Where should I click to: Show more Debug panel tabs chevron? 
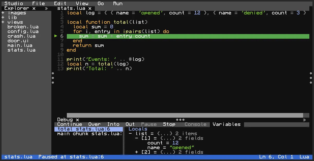coord(304,120)
